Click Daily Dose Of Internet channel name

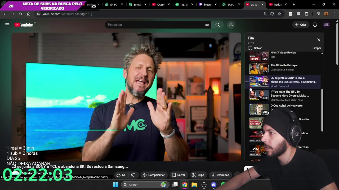coord(282,70)
